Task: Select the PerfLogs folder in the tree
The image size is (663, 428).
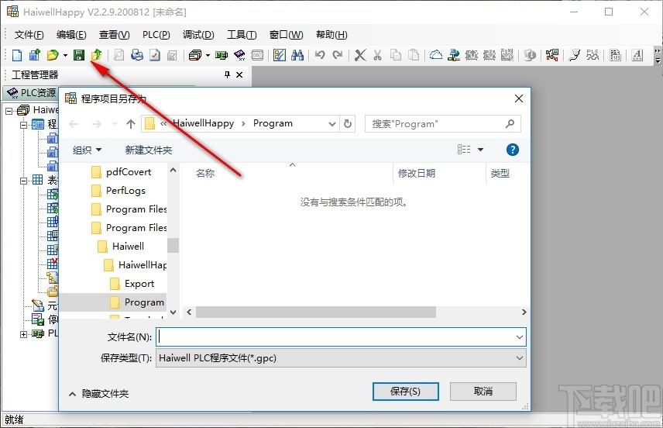Action: 125,191
